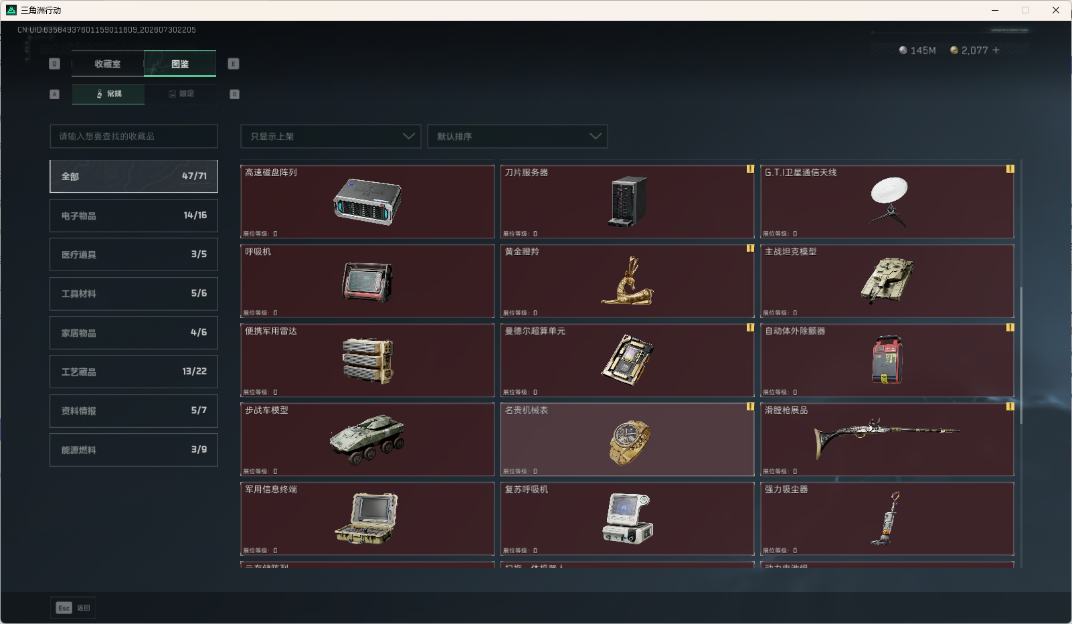The width and height of the screenshot is (1072, 624).
Task: Filter by the 能源燃料 category
Action: point(134,450)
